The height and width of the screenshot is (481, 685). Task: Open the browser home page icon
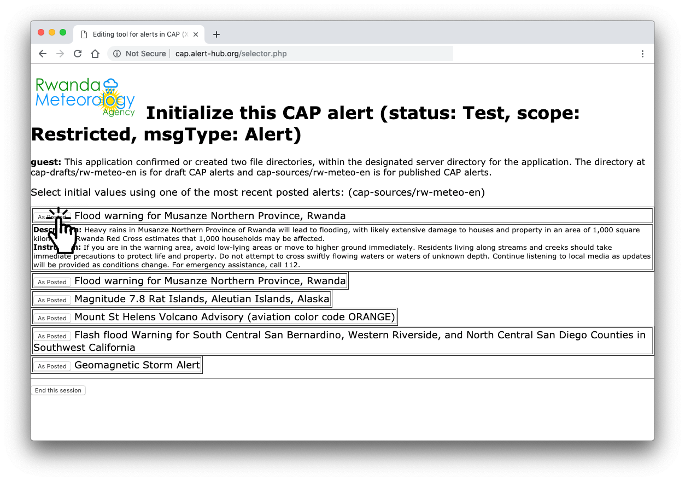pos(95,54)
